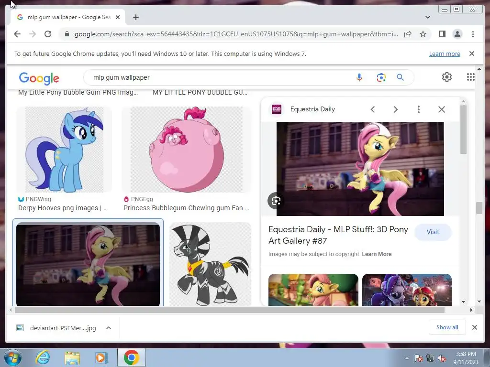This screenshot has height=367, width=490.
Task: Open Google apps grid
Action: [471, 77]
